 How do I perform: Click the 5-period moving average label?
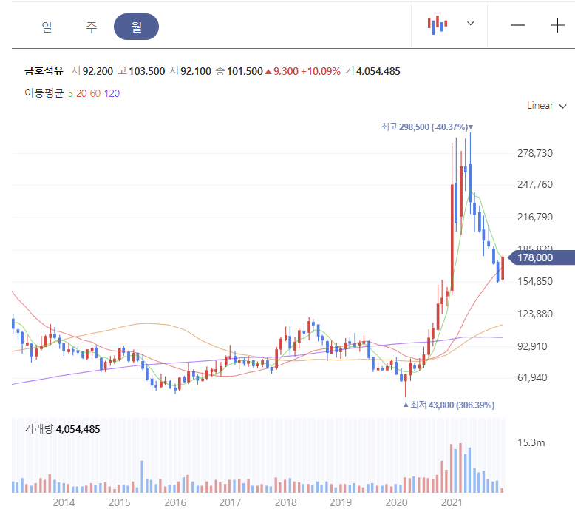(x=70, y=93)
